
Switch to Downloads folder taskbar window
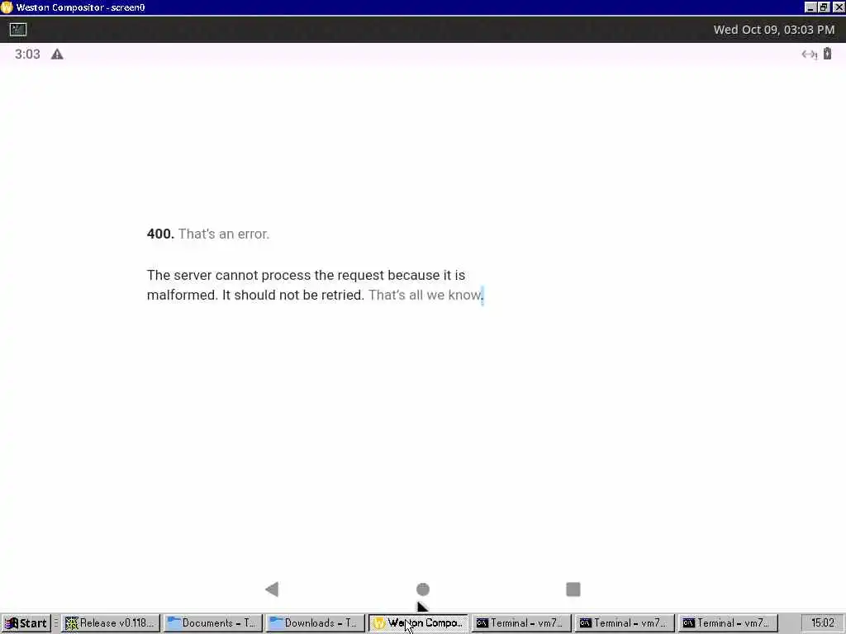pos(315,623)
